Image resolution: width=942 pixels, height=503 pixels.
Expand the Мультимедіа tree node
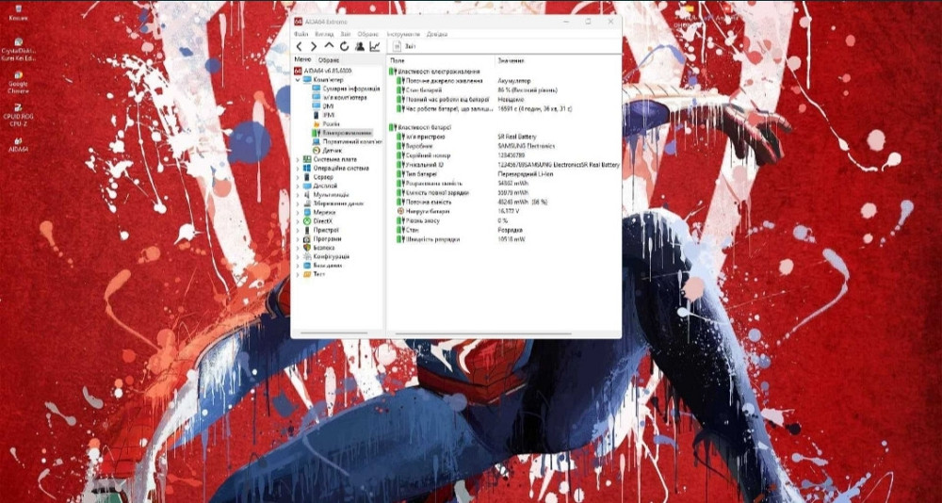(x=298, y=194)
